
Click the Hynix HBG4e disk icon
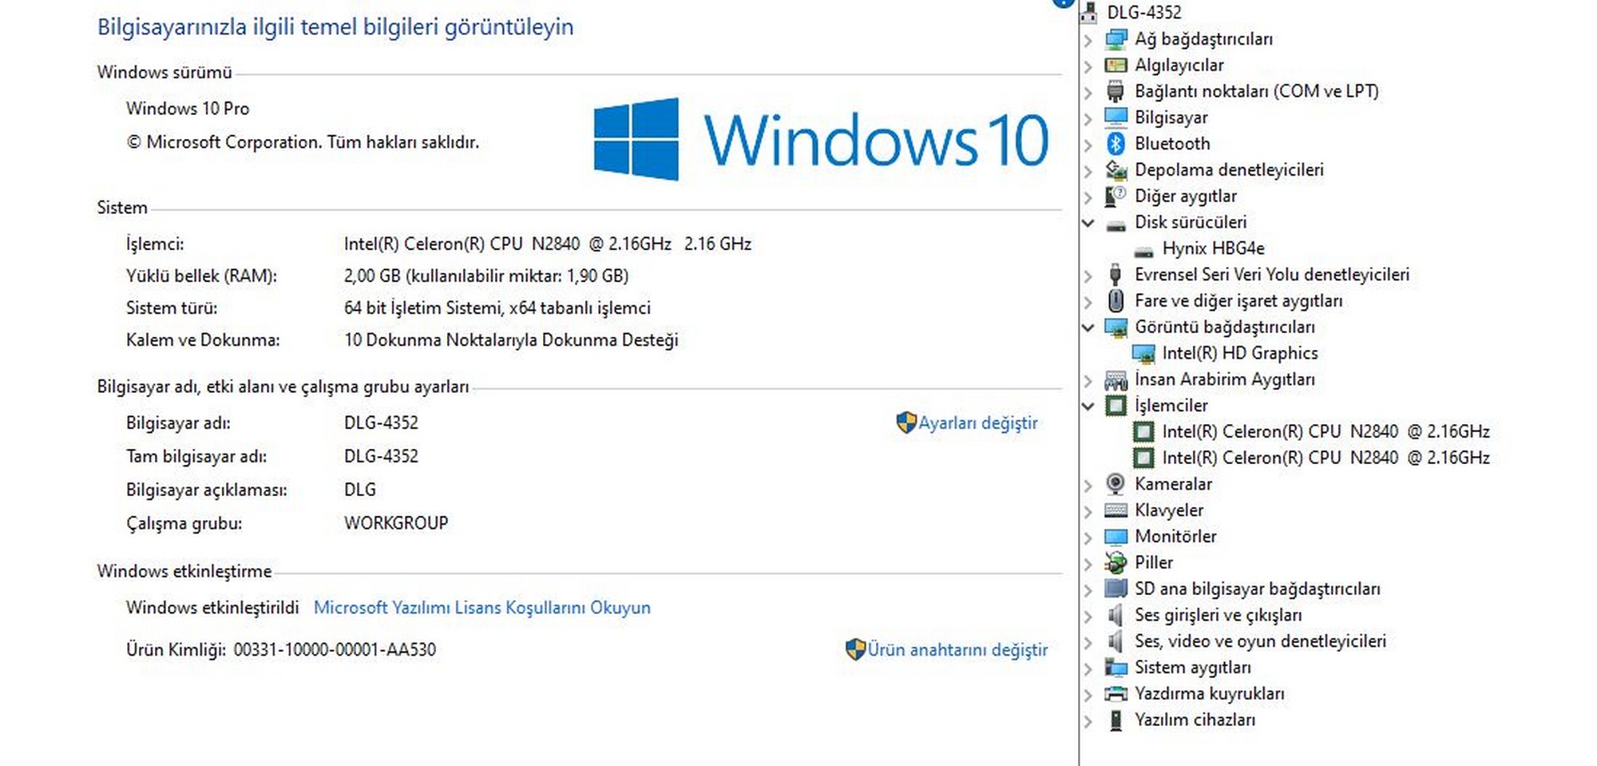[x=1143, y=249]
